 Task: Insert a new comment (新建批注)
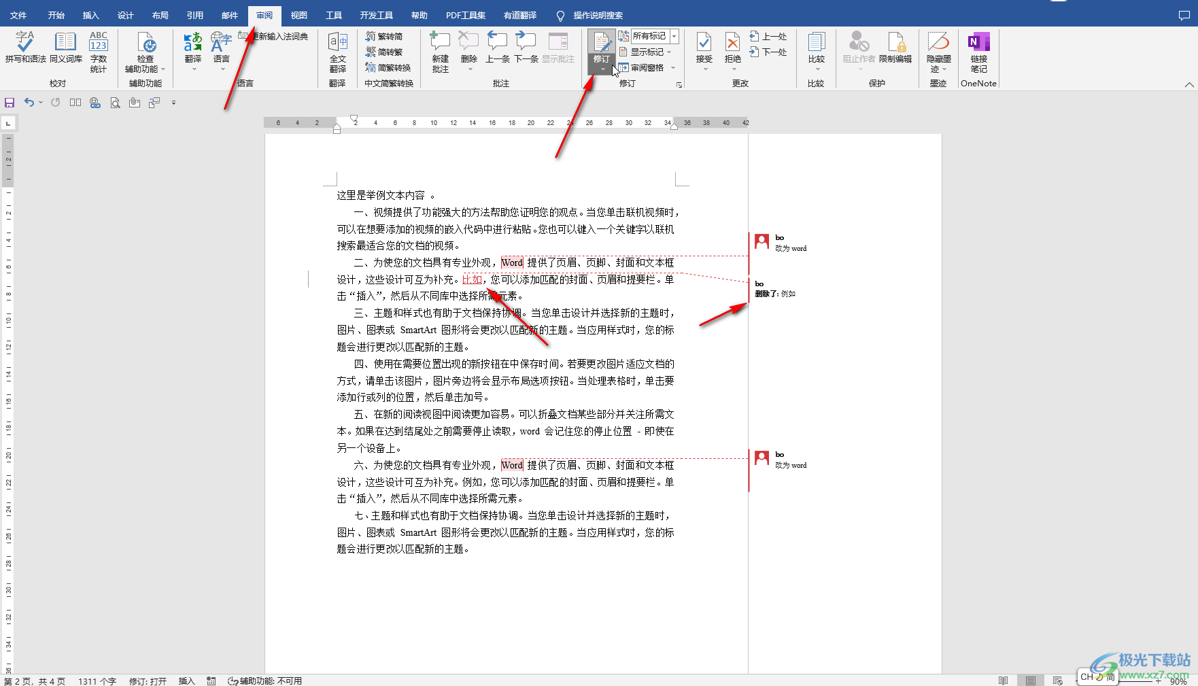(440, 52)
